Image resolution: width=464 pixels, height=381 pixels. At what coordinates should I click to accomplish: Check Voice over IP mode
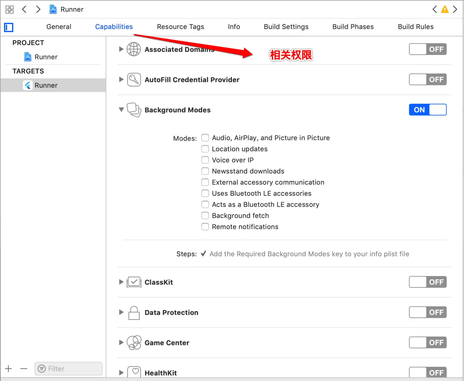point(205,160)
